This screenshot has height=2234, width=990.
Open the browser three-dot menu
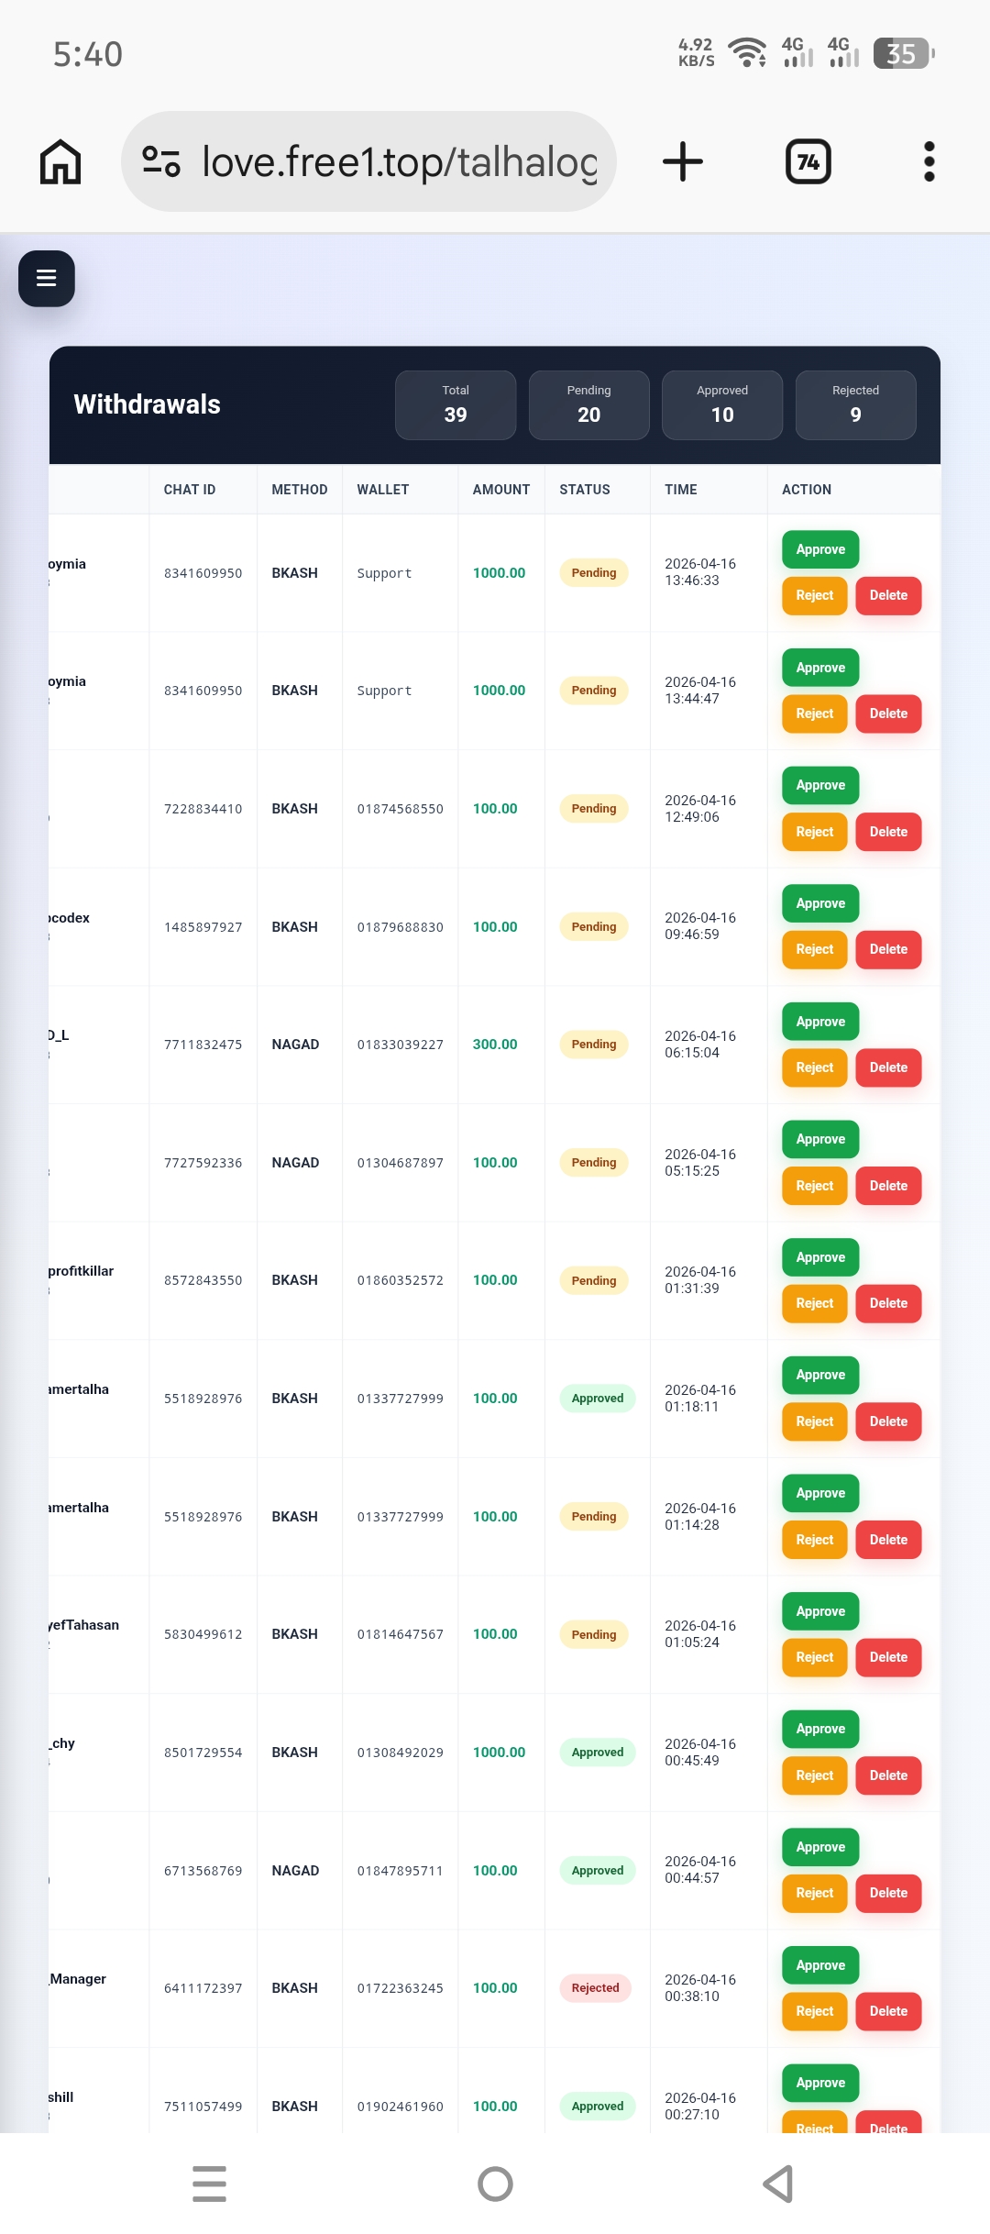[x=929, y=162]
